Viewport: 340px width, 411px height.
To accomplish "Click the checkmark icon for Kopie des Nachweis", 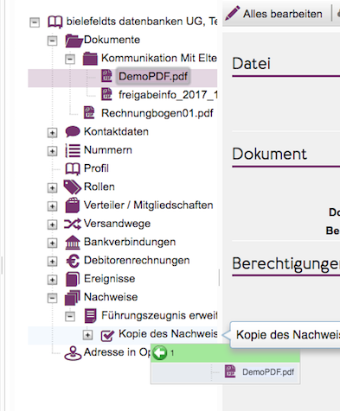I will (x=107, y=335).
